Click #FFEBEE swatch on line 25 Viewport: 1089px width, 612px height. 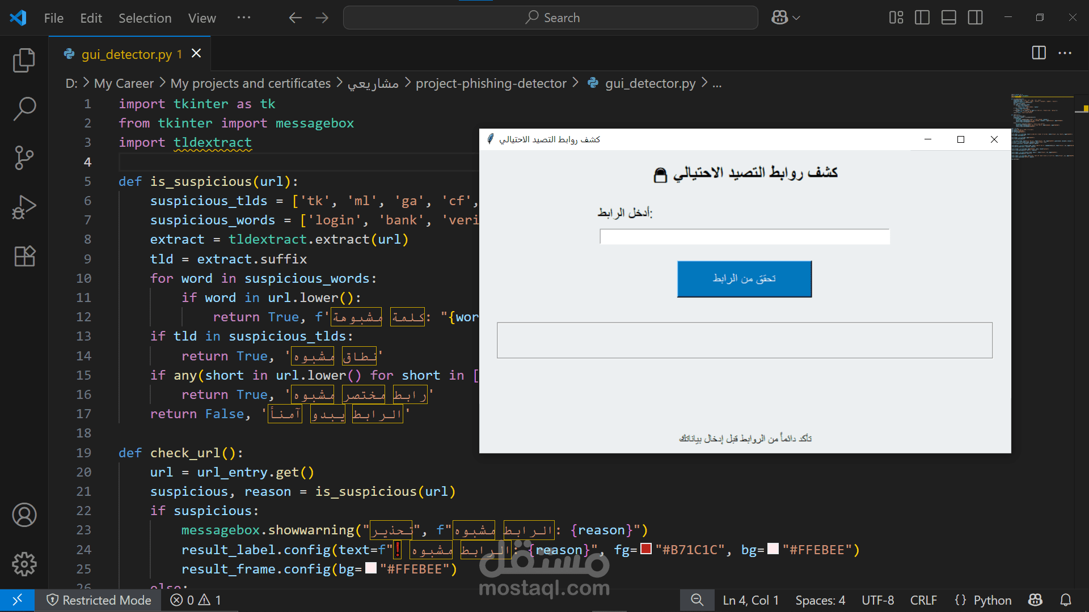coord(371,568)
